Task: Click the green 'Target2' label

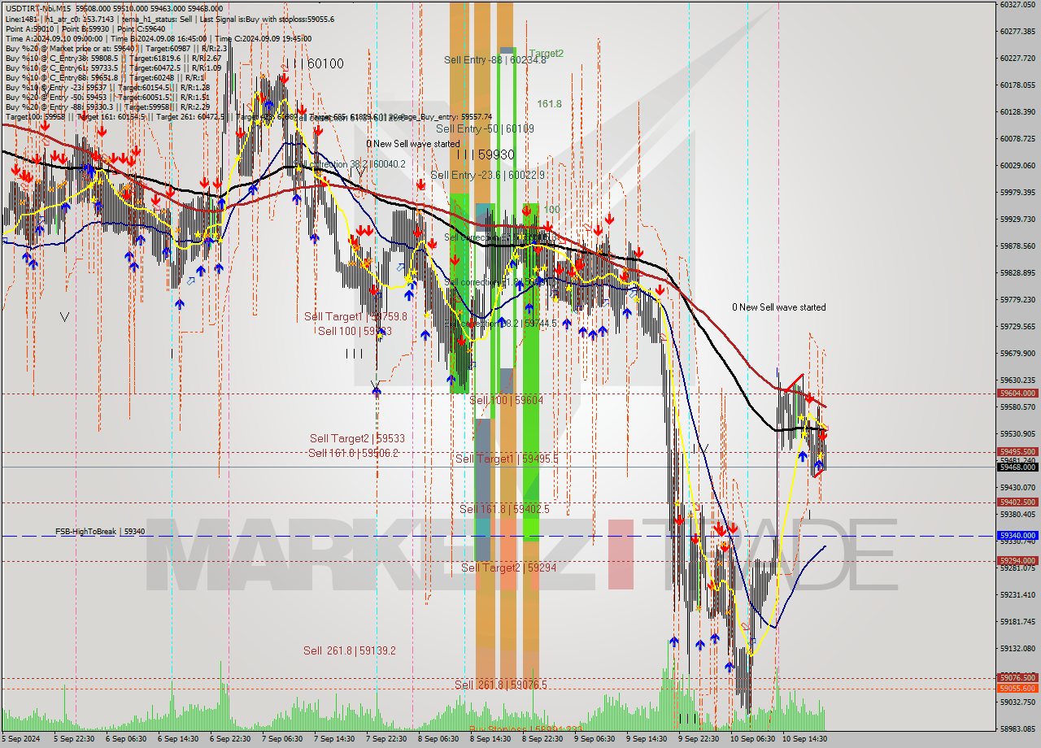Action: coord(547,54)
